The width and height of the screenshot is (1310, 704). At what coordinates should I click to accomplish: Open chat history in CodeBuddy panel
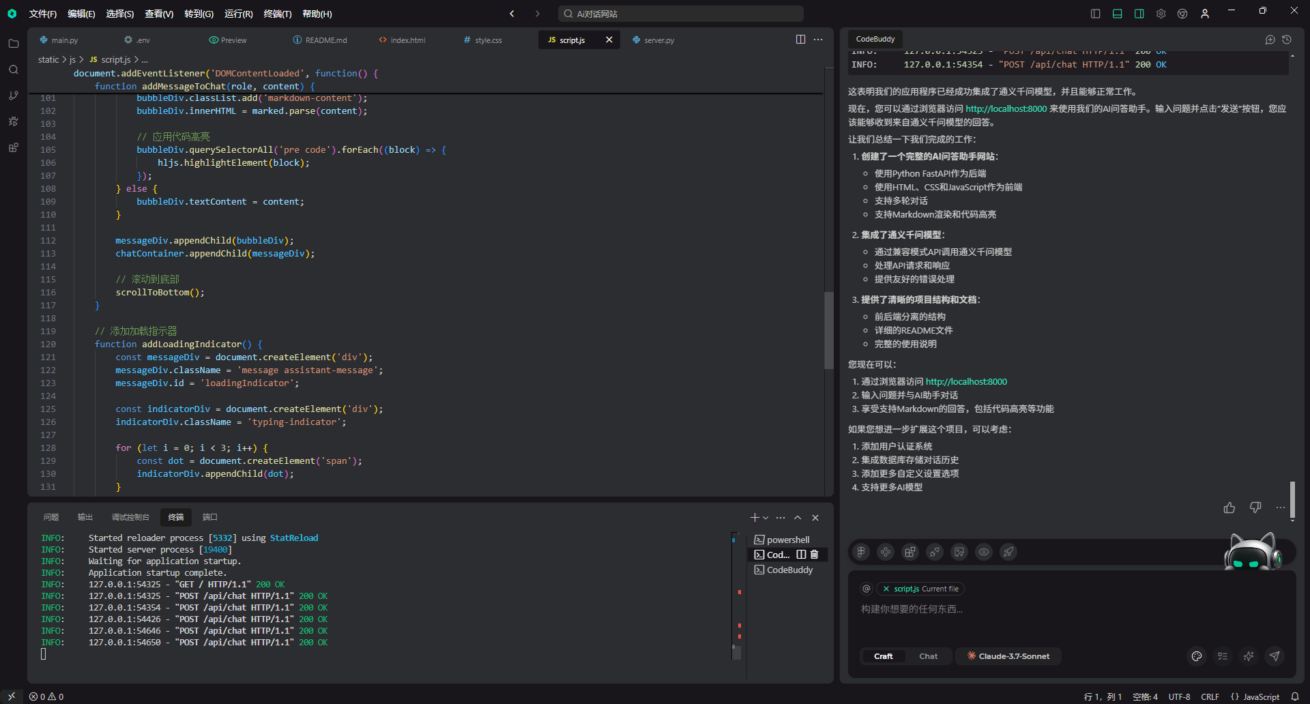pyautogui.click(x=1287, y=40)
